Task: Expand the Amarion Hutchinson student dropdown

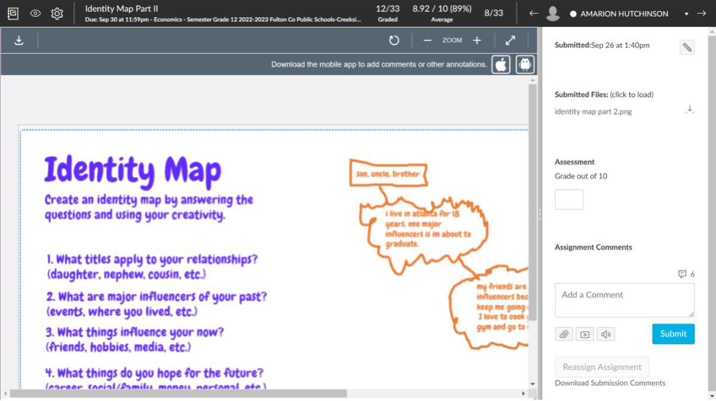Action: click(x=686, y=14)
